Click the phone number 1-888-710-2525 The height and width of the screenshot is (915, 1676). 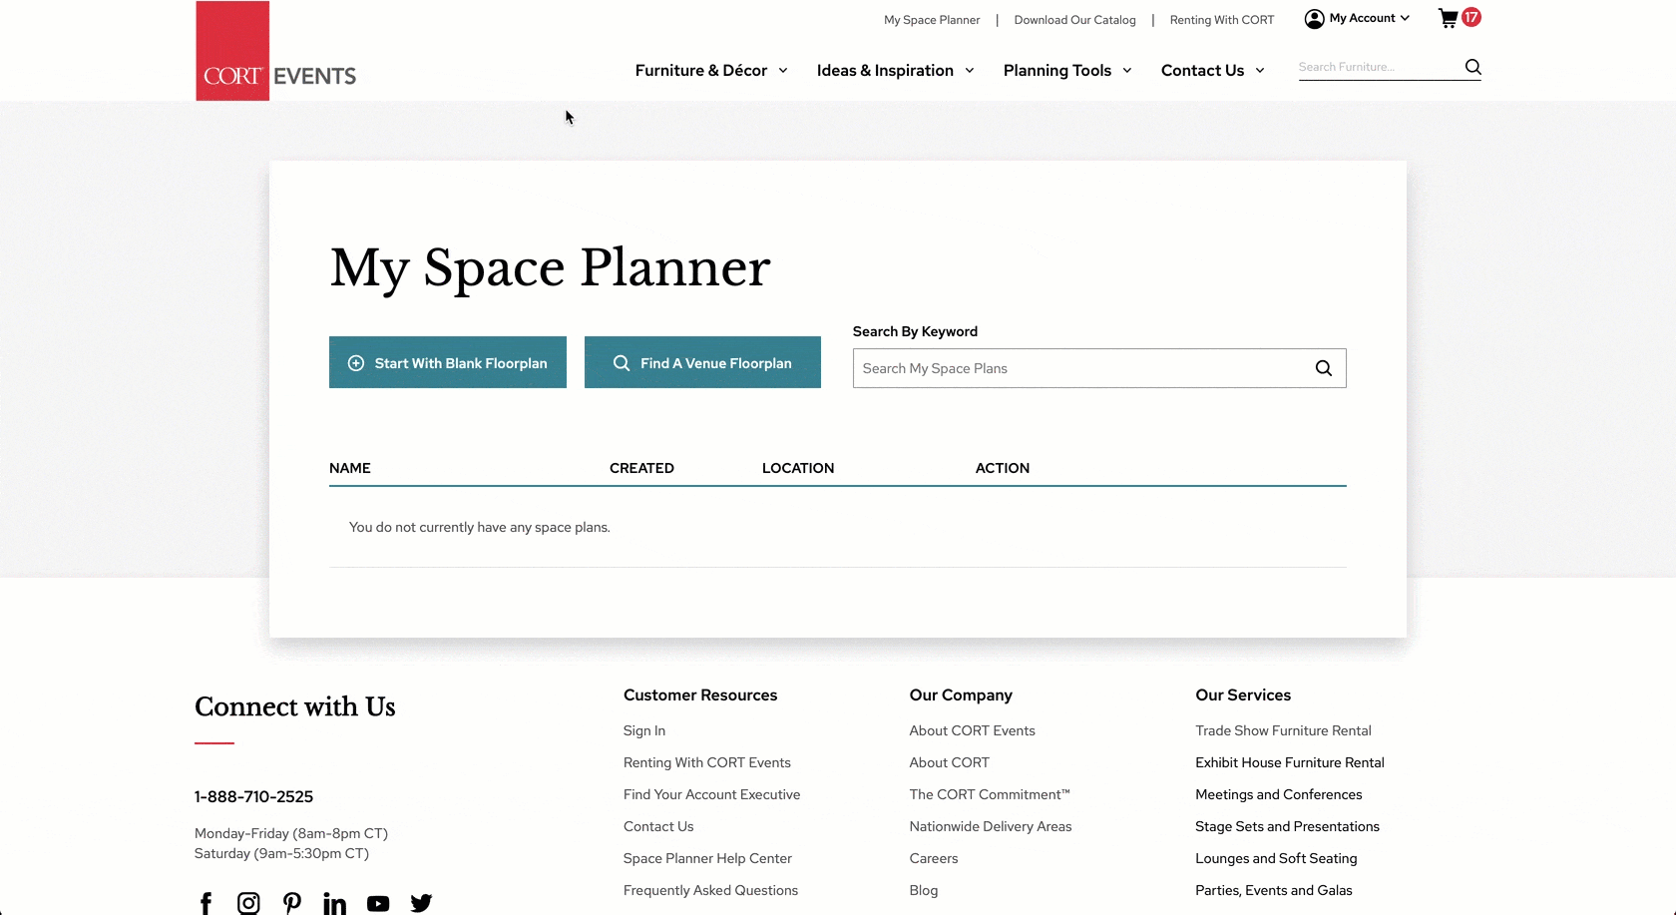pyautogui.click(x=253, y=796)
